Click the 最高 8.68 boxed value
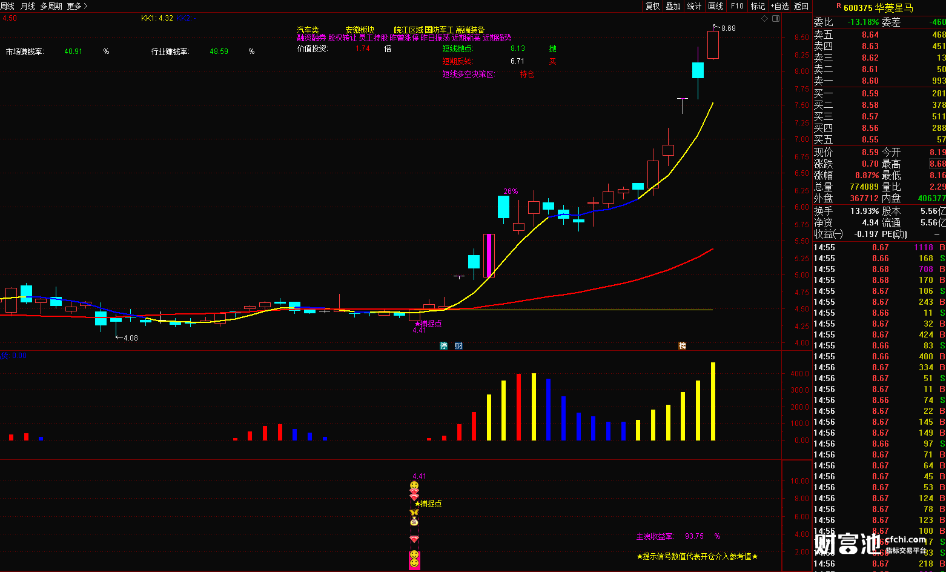 pos(938,164)
